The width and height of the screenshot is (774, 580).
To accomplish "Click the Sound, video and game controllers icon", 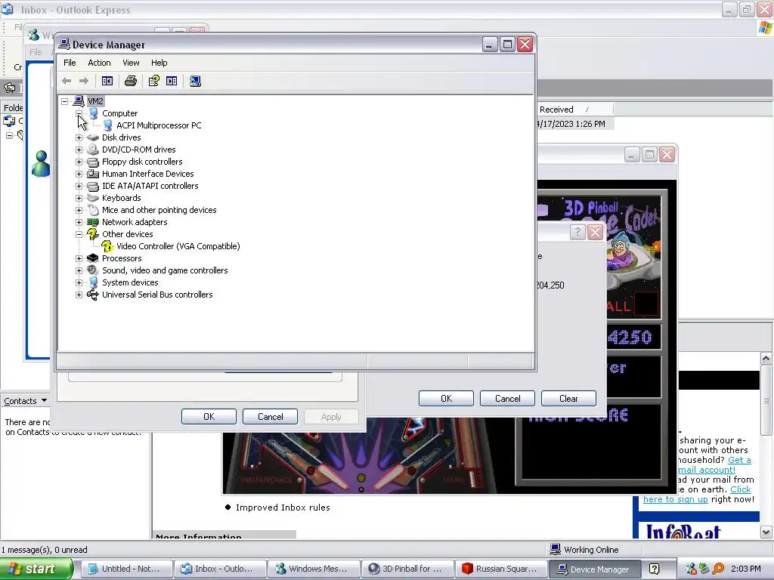I will pos(93,270).
